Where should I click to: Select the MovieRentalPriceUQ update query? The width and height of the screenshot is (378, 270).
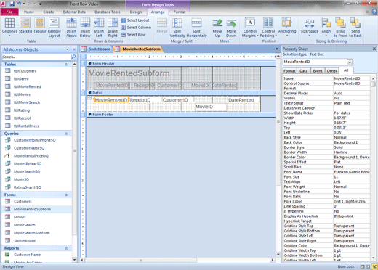37,156
